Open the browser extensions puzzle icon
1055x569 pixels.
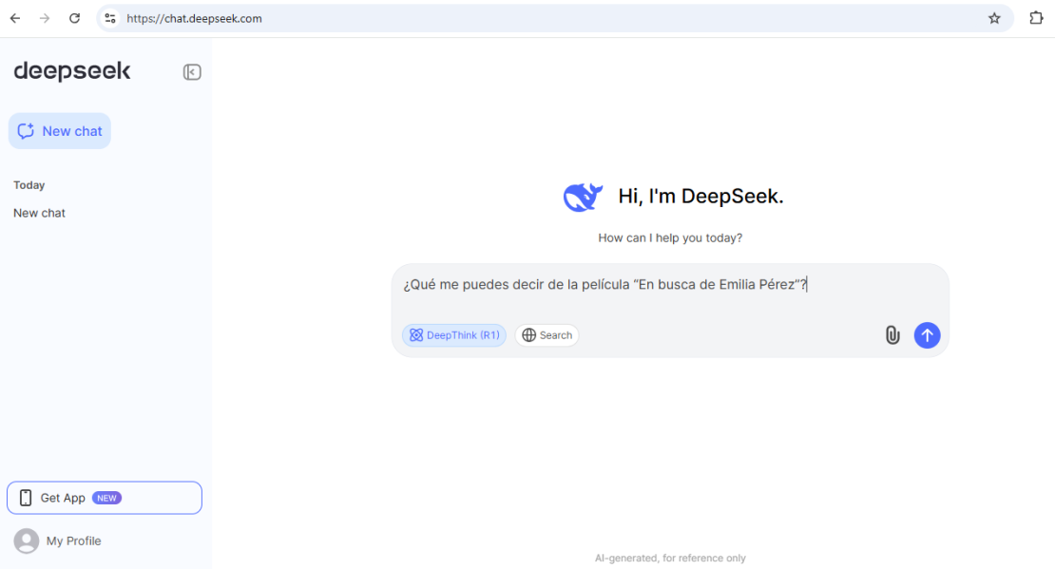coord(1036,18)
